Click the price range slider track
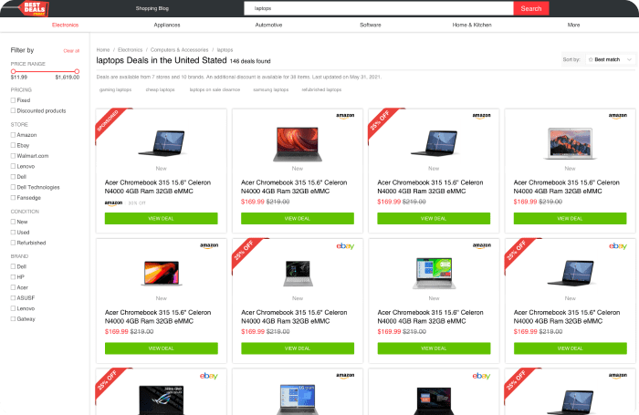The image size is (639, 415). tap(45, 71)
